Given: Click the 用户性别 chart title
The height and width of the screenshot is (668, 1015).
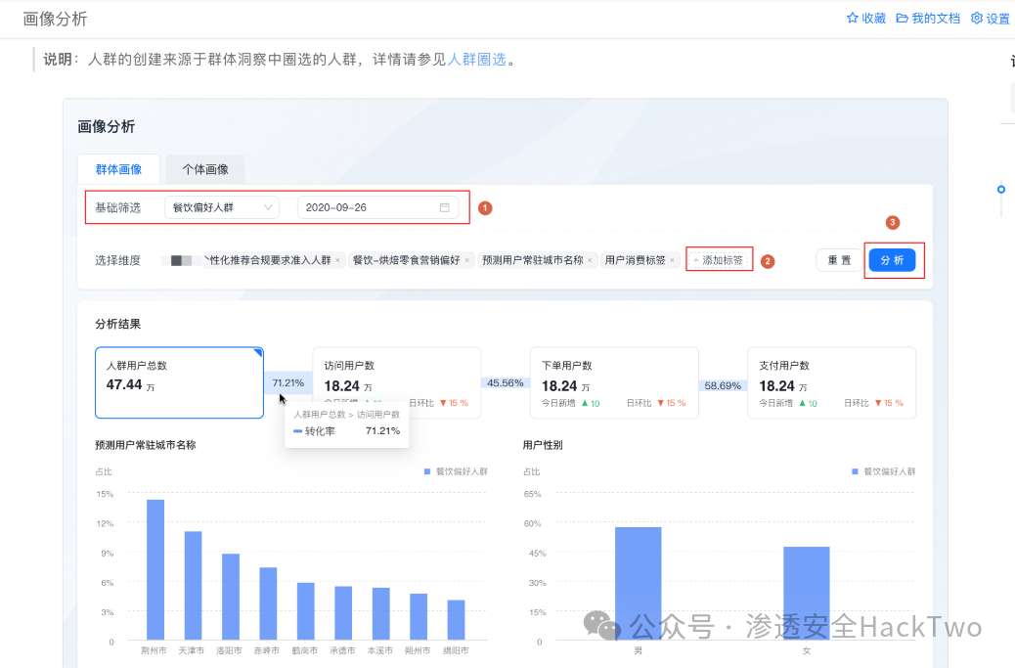Looking at the screenshot, I should (x=543, y=445).
